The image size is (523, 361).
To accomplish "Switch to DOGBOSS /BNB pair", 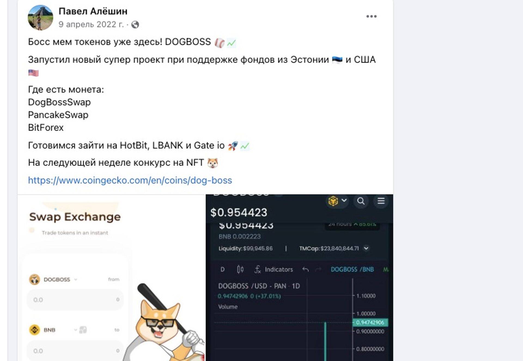I will (352, 269).
